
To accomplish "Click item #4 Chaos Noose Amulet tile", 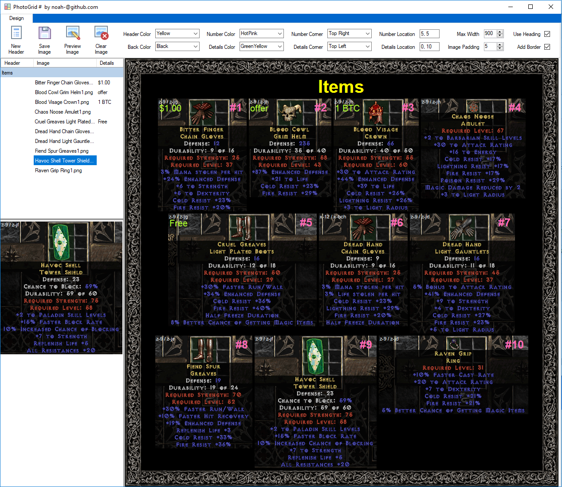I will [x=473, y=148].
